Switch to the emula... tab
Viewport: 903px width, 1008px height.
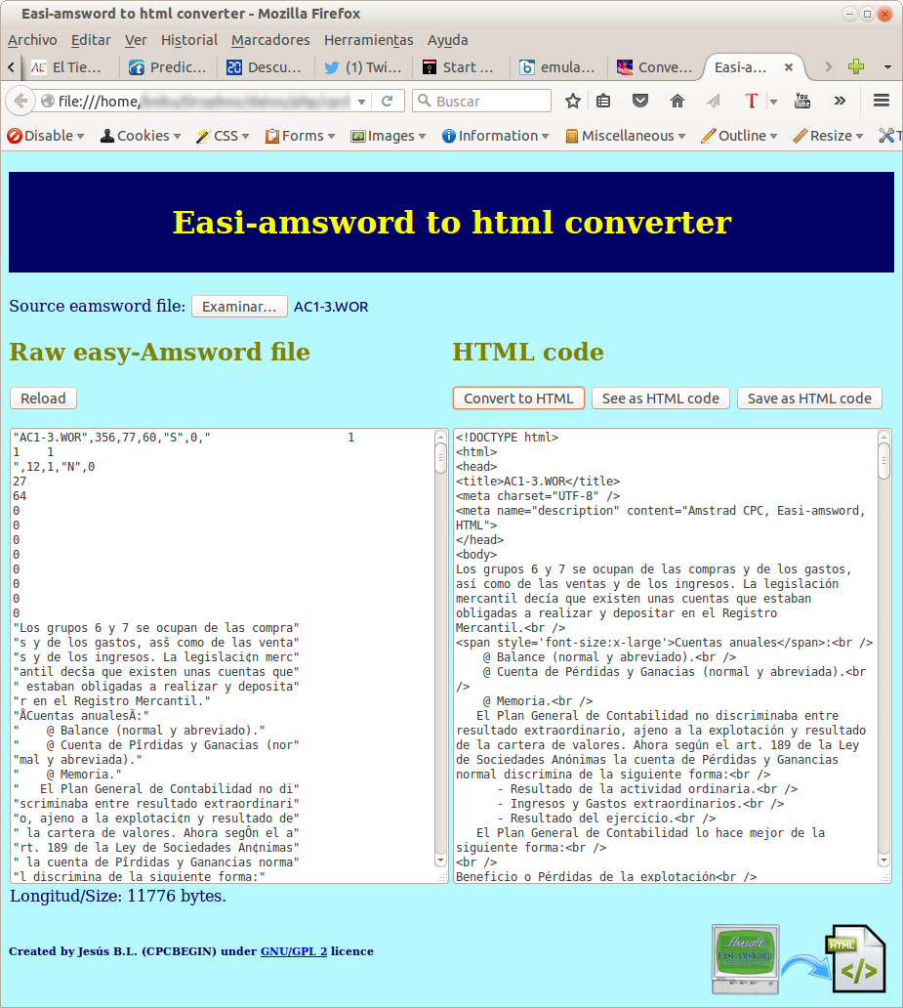click(x=559, y=66)
